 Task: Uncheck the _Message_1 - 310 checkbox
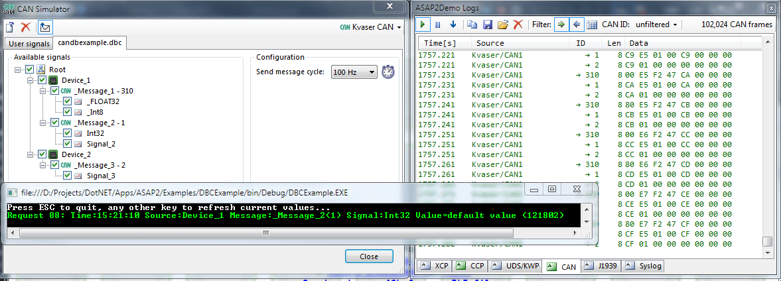click(x=55, y=91)
